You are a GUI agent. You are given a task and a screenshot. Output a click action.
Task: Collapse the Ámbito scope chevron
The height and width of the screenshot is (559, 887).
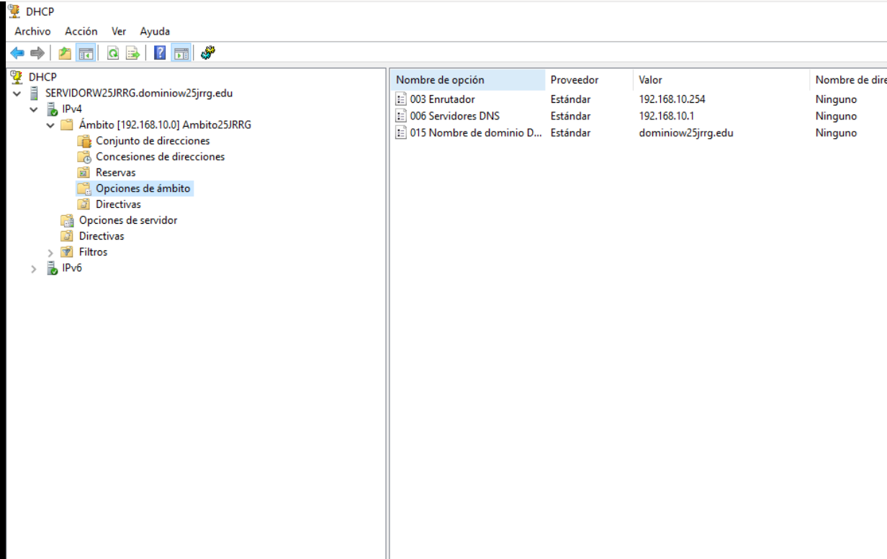click(50, 125)
